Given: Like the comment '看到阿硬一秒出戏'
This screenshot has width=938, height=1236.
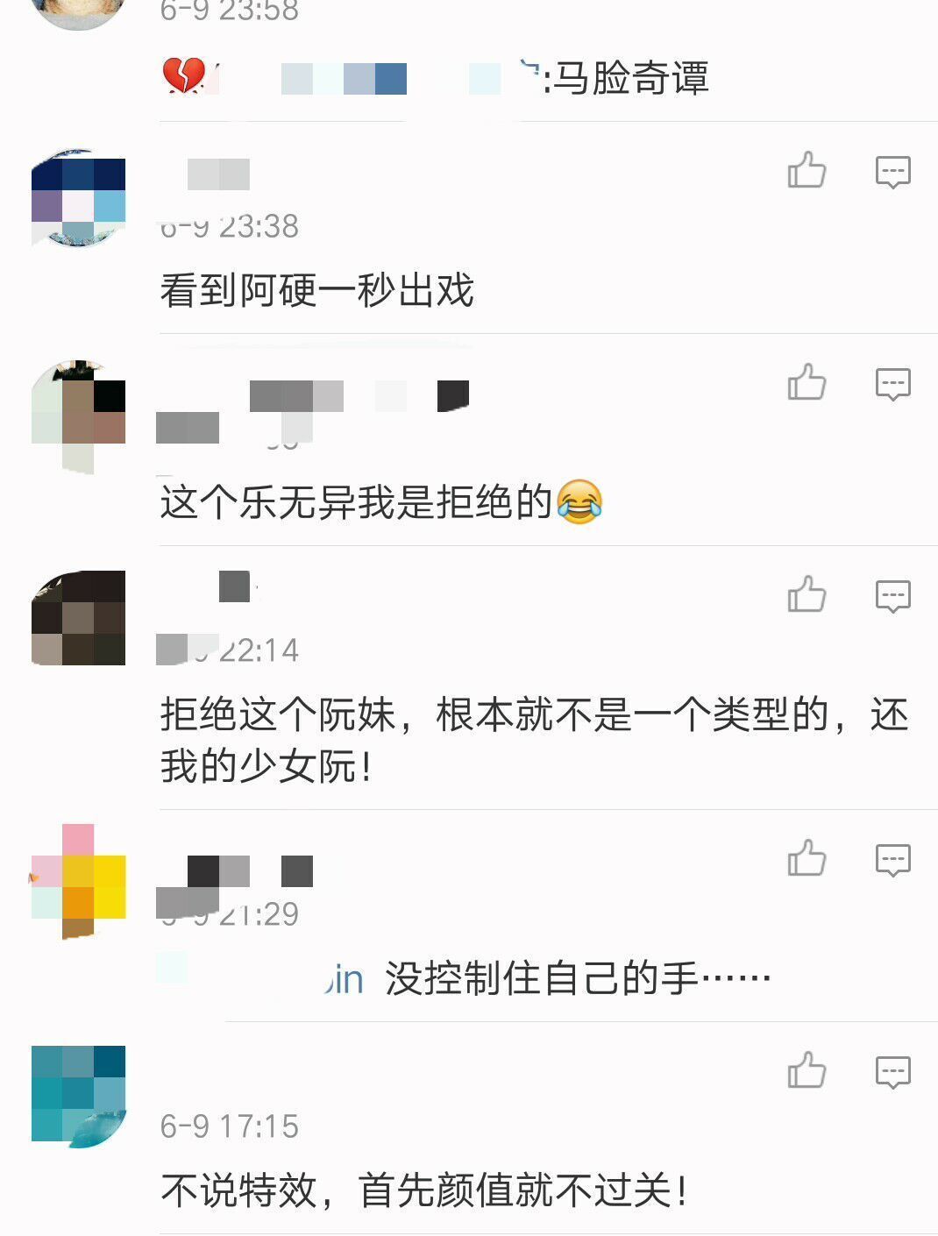Looking at the screenshot, I should [x=807, y=170].
